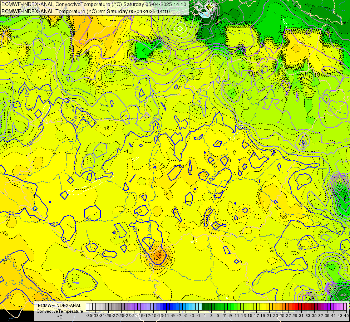Image resolution: width=350 pixels, height=322 pixels.
Task: Click the -25 value on the legend scale
Action: [121, 316]
